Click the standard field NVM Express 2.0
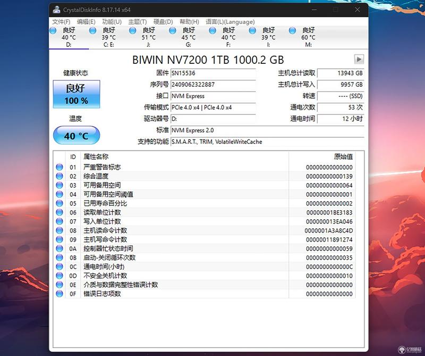The width and height of the screenshot is (425, 356). tap(267, 130)
